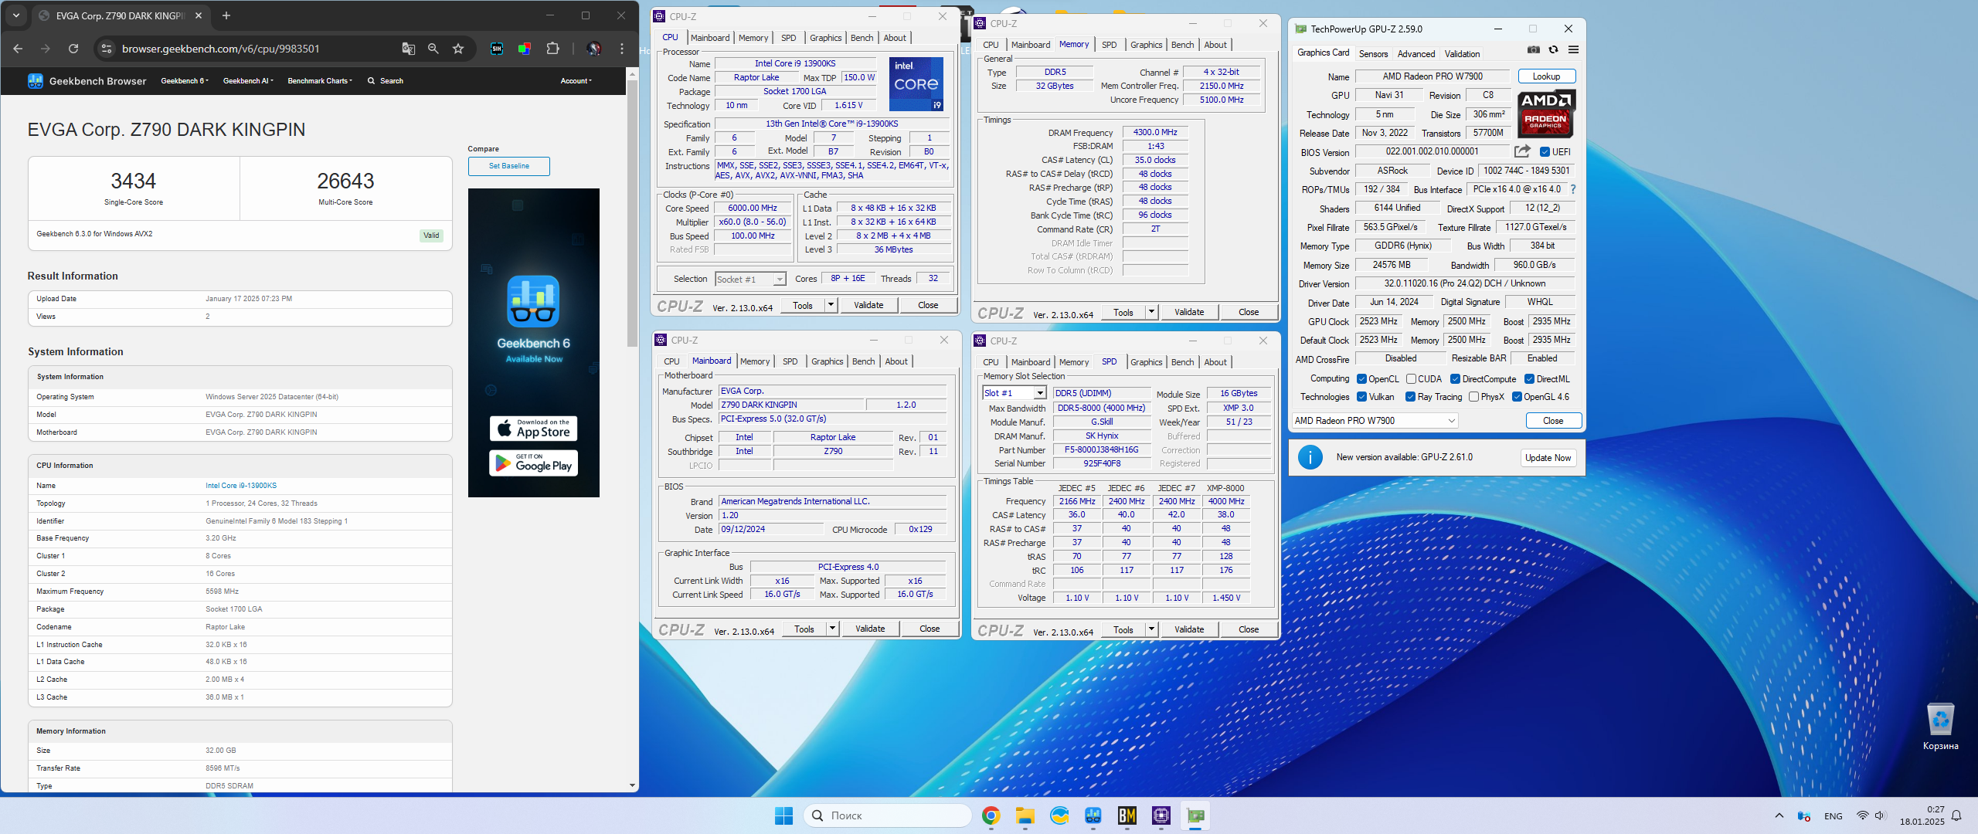Toggle the PhysX checkbox
This screenshot has width=1978, height=834.
1474,397
